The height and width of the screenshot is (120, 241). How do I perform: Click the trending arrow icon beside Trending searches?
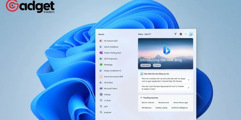[141, 98]
